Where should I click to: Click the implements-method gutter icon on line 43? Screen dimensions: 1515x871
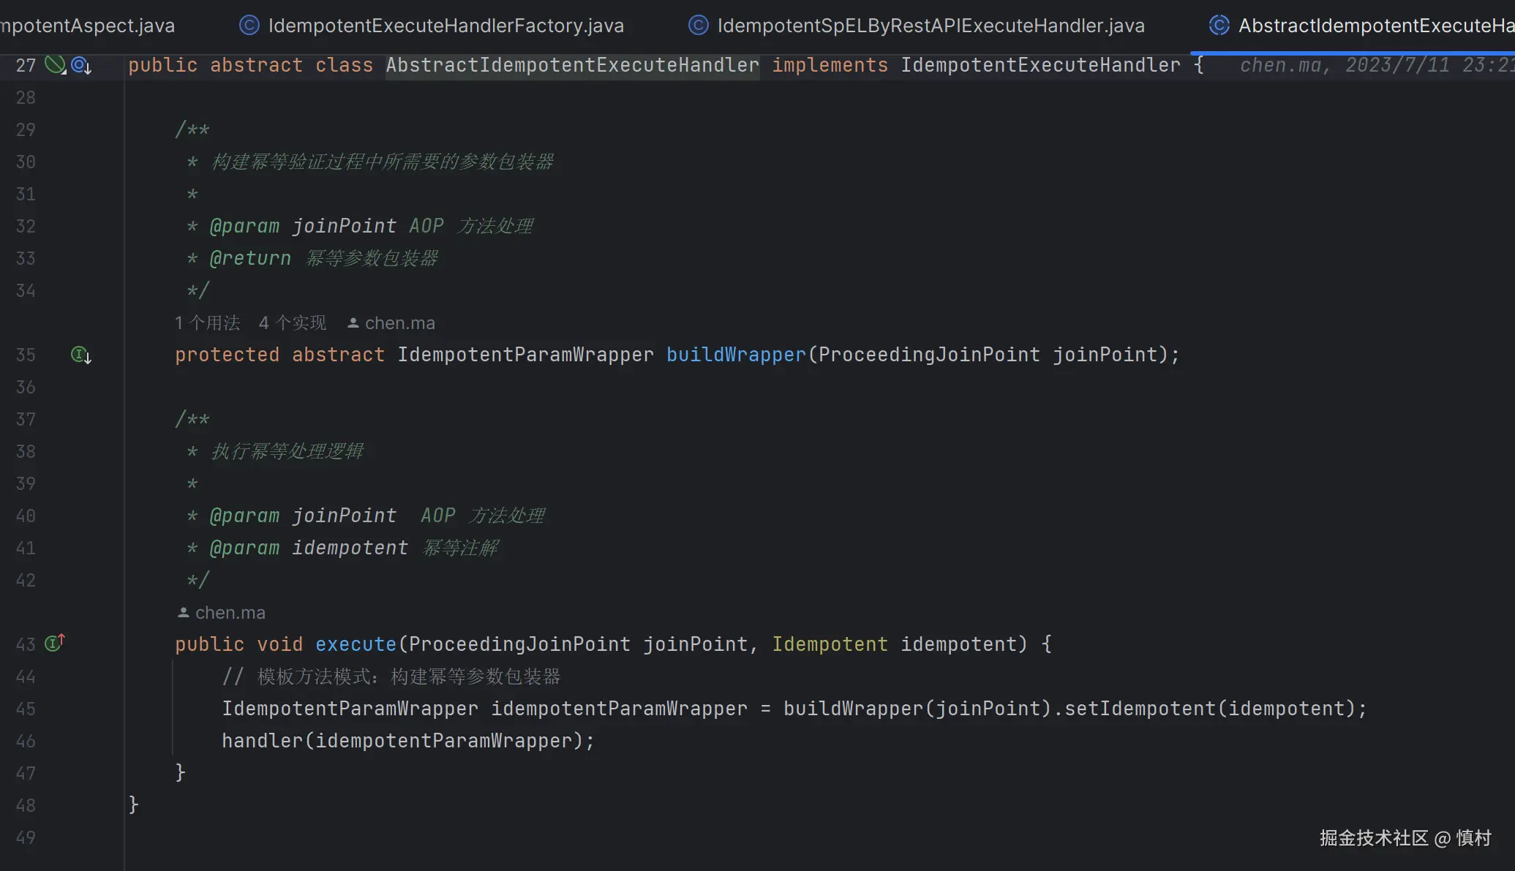tap(54, 644)
